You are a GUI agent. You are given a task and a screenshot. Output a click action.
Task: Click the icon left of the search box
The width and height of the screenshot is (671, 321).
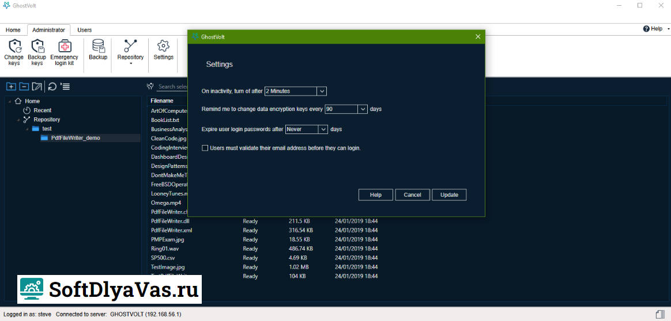tap(150, 86)
